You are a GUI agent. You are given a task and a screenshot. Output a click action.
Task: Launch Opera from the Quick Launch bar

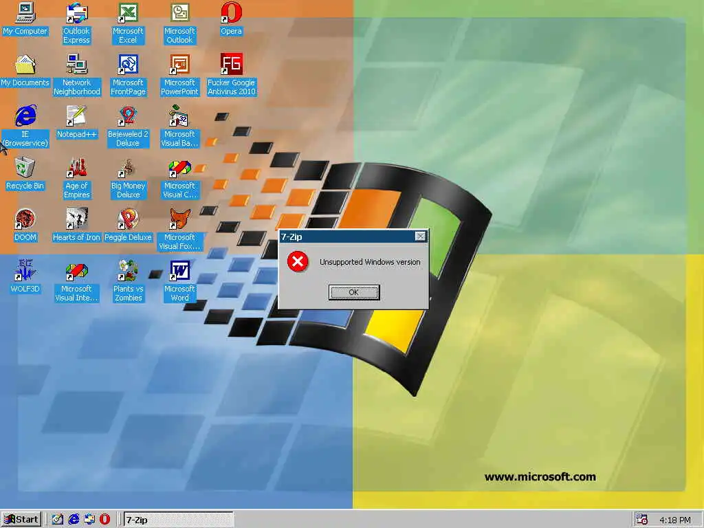(x=104, y=520)
